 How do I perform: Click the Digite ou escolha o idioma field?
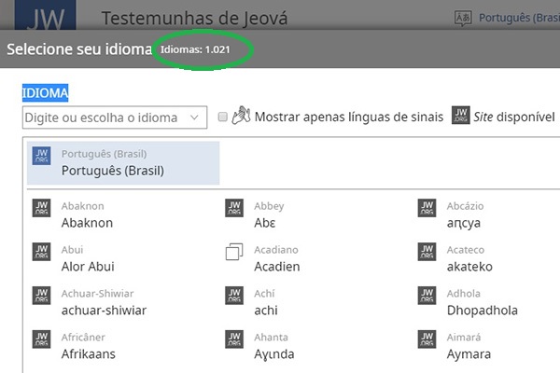[x=115, y=117]
